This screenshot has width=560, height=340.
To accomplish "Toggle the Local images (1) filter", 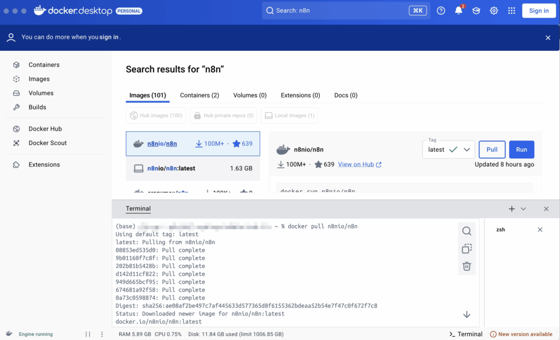I will [x=290, y=115].
